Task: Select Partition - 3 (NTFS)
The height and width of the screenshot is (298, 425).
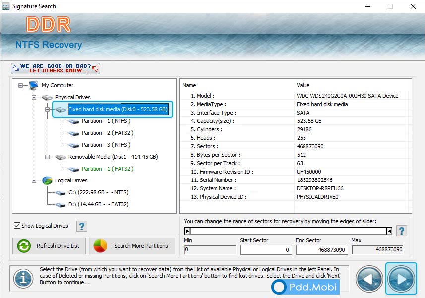Action: tap(106, 145)
